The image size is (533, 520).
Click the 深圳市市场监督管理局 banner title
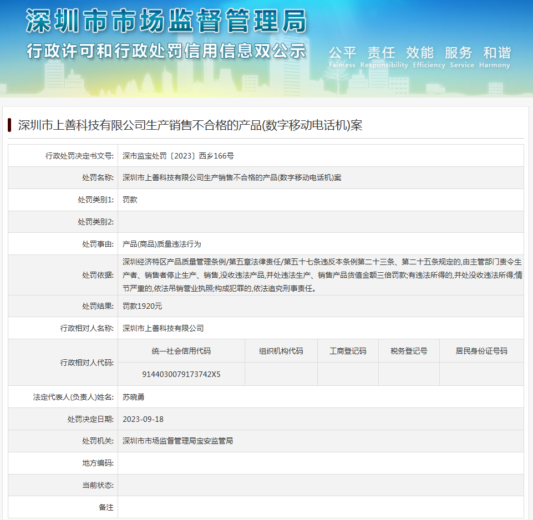pyautogui.click(x=166, y=23)
